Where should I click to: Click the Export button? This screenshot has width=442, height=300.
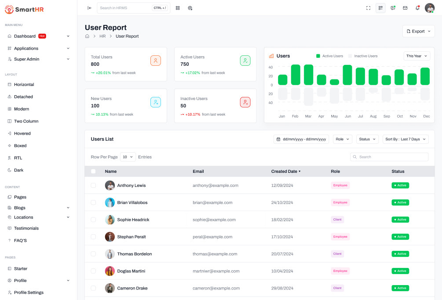418,31
